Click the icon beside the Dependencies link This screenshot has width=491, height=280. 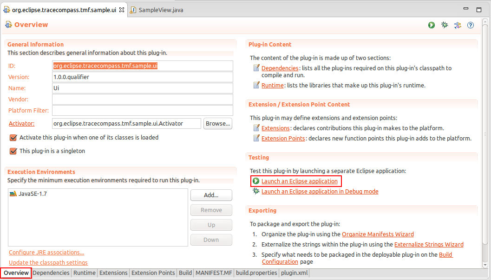pyautogui.click(x=256, y=68)
